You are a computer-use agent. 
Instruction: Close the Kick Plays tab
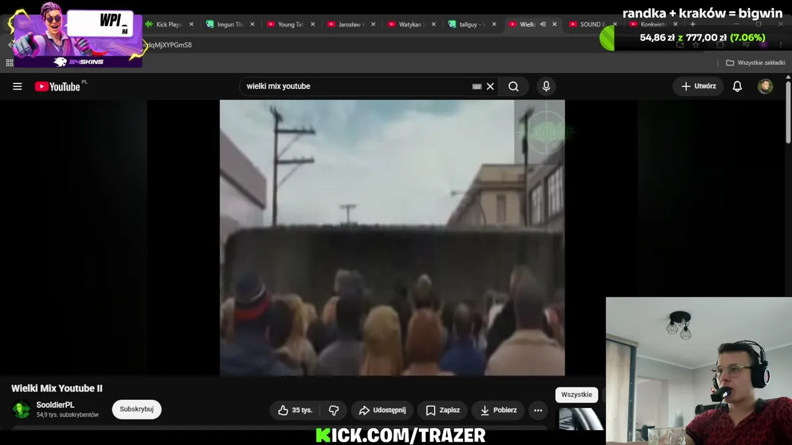(x=191, y=24)
